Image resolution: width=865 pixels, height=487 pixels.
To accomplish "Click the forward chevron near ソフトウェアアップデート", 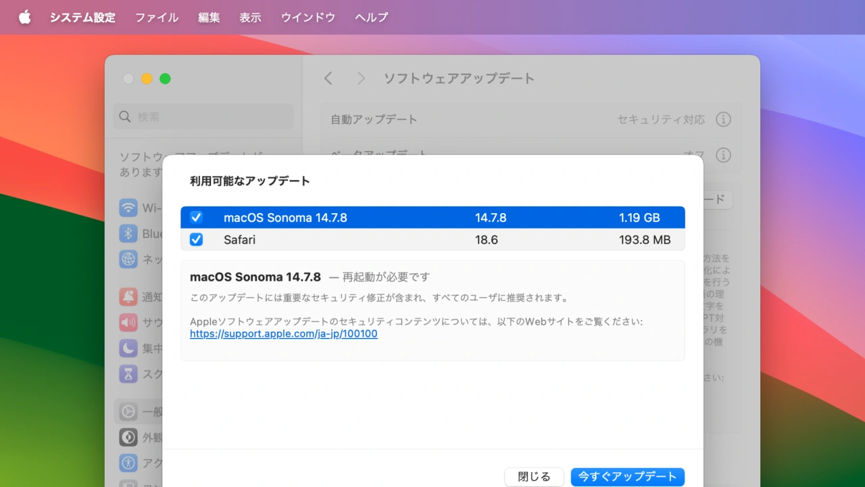I will (x=361, y=78).
